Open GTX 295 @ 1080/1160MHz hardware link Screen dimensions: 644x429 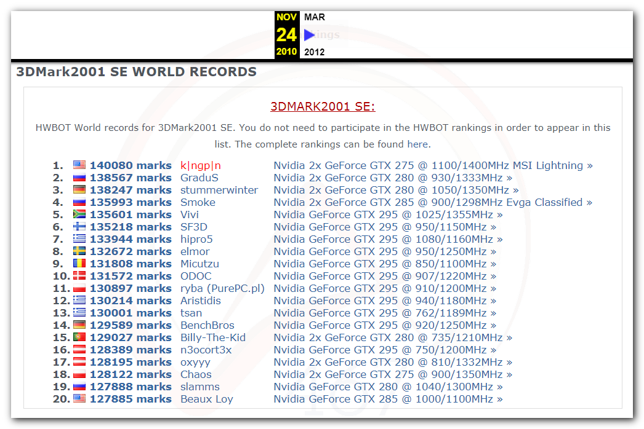[x=388, y=239]
